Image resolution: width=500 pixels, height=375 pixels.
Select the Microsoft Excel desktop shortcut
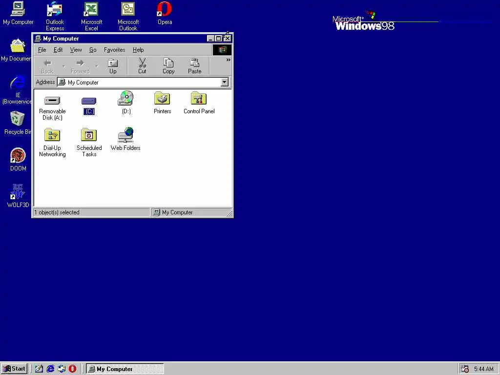pyautogui.click(x=91, y=16)
